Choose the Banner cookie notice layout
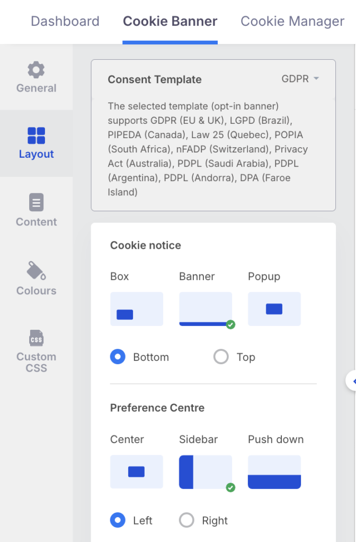 pos(206,309)
